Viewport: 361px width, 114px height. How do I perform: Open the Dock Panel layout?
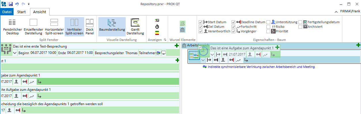pyautogui.click(x=90, y=27)
